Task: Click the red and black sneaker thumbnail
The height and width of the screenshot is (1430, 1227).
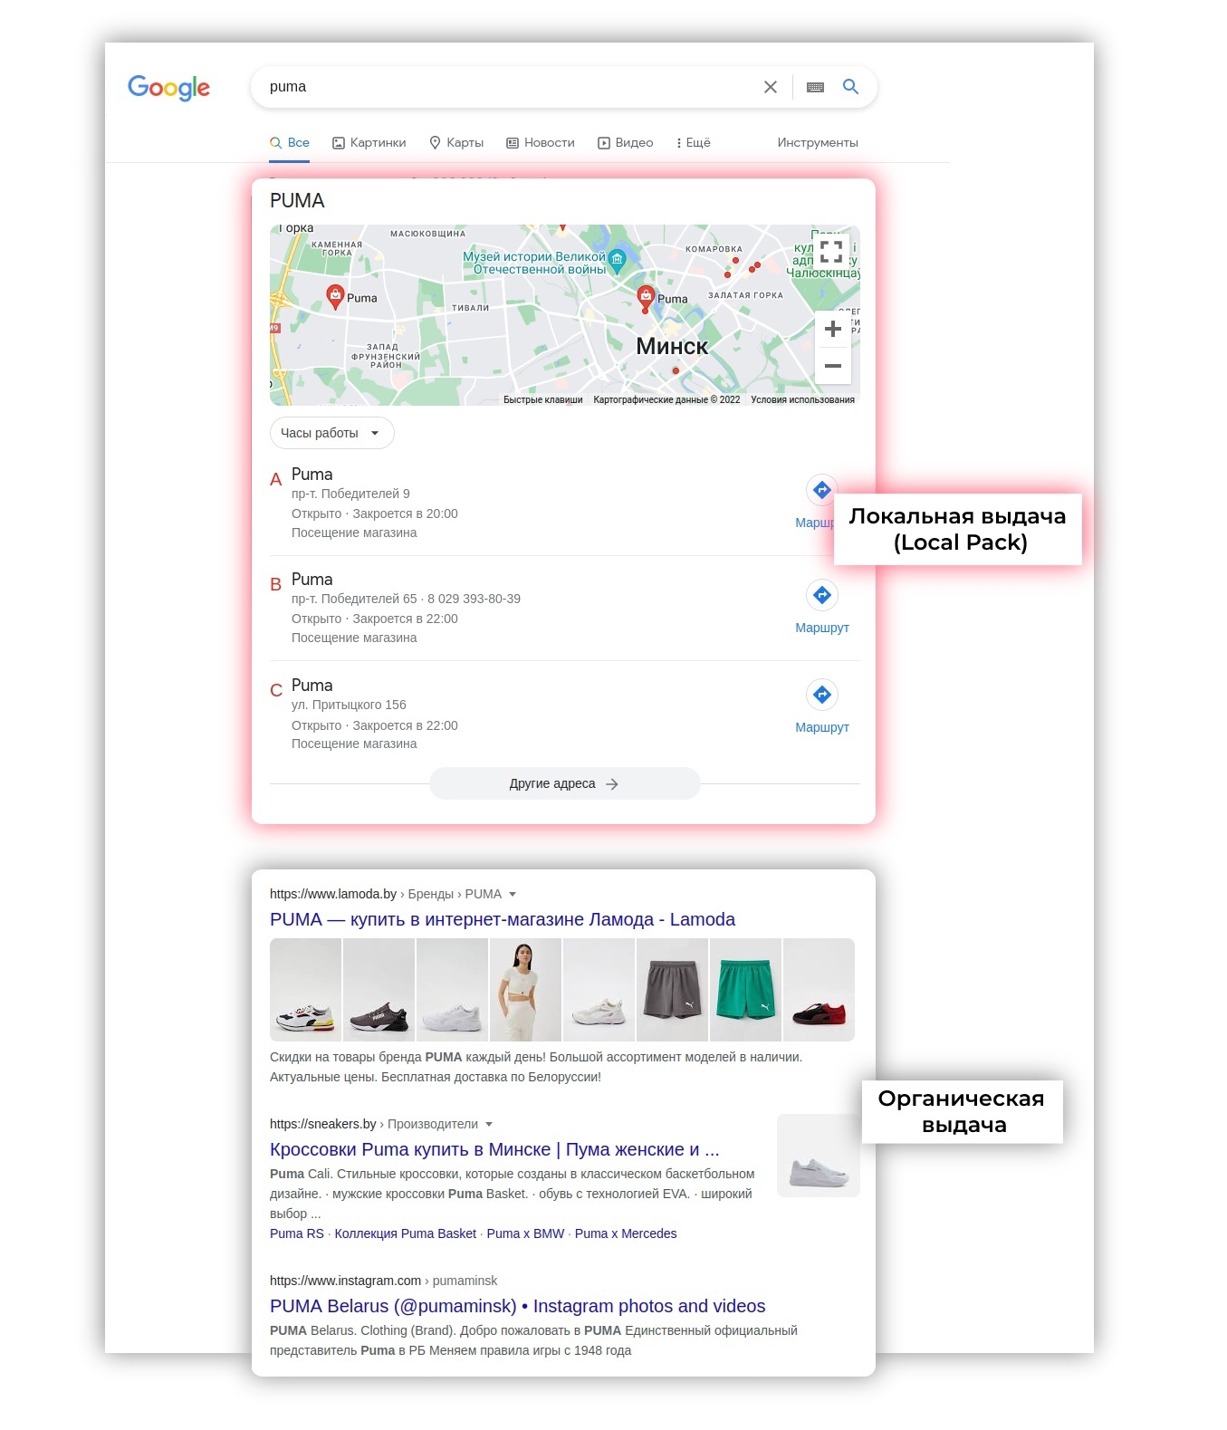Action: click(819, 990)
